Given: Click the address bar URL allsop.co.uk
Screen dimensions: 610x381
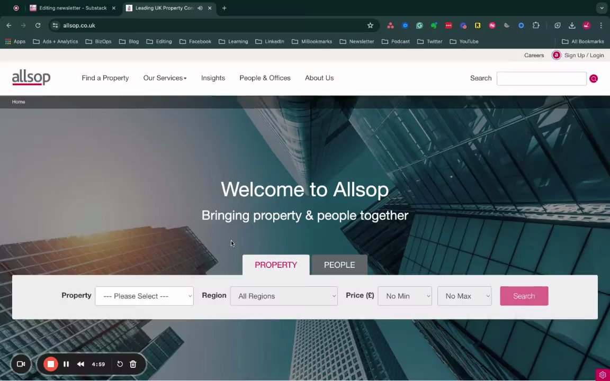Looking at the screenshot, I should [x=79, y=25].
